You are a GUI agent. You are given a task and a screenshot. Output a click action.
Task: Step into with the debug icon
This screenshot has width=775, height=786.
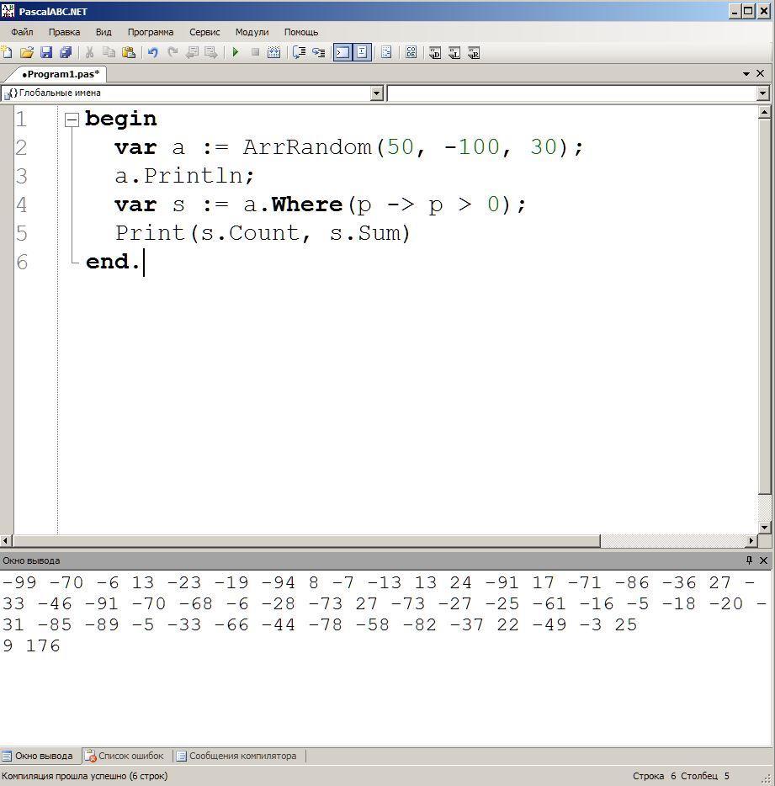300,52
